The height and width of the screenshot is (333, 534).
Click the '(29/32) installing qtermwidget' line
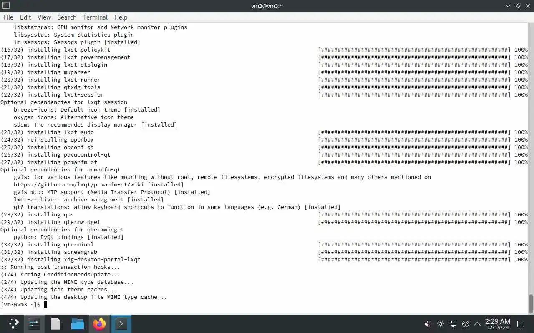[50, 222]
